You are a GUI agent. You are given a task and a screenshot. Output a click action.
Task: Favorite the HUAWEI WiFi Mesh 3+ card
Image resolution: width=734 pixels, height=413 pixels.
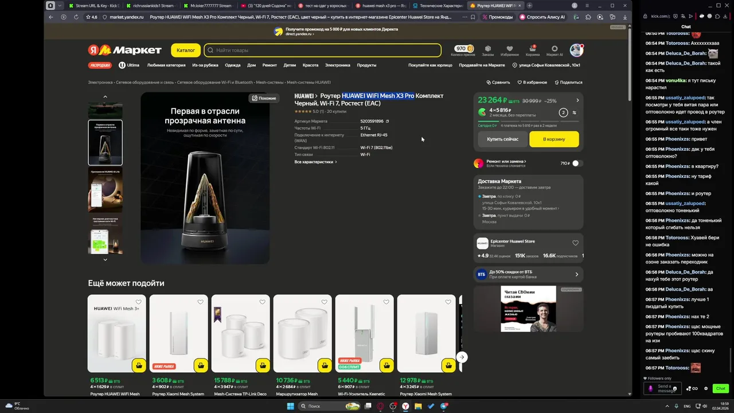(x=138, y=302)
